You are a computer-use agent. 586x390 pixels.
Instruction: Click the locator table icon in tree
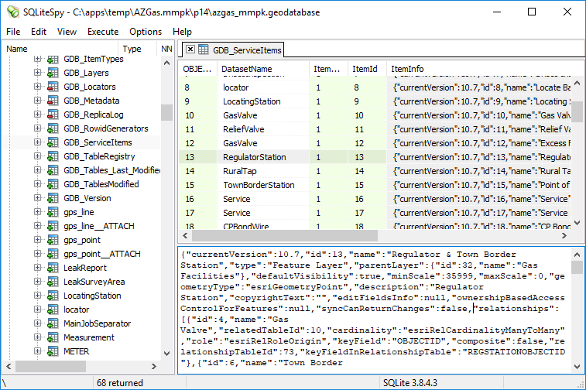point(53,310)
